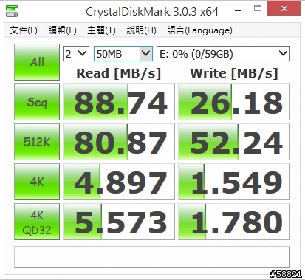
Task: Start the 512K benchmark test
Action: 37,142
